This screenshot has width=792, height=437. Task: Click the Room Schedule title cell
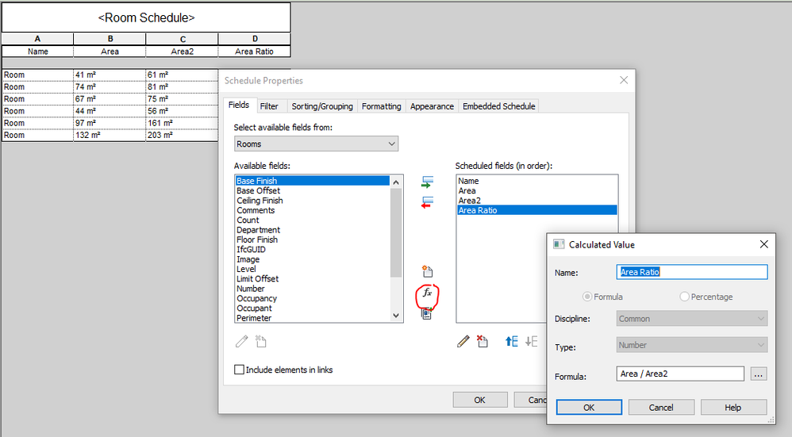pyautogui.click(x=146, y=17)
